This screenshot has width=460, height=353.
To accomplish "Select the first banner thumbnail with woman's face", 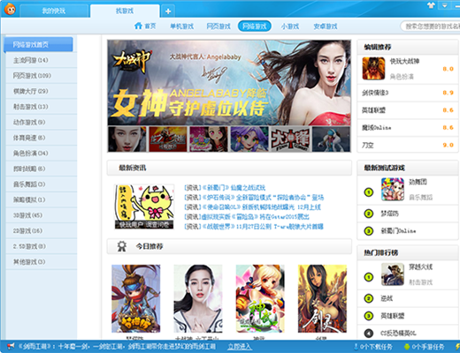I will (x=127, y=139).
